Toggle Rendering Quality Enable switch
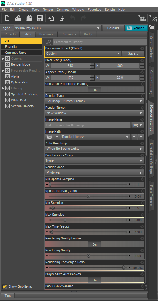 coord(94,244)
